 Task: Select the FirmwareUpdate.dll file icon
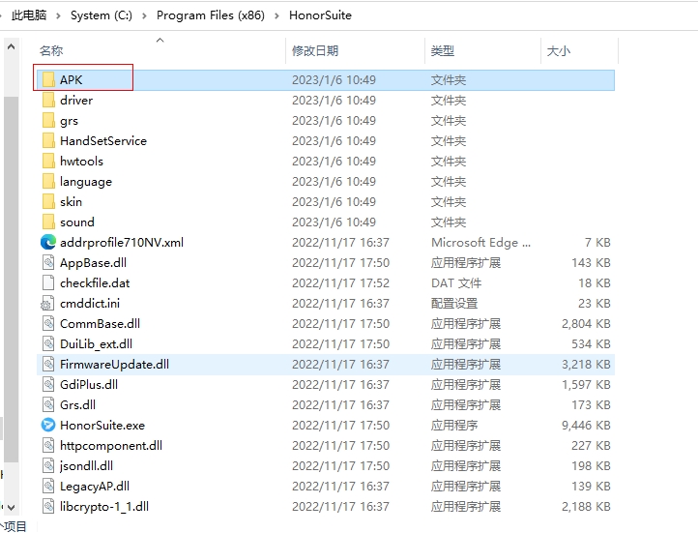48,364
